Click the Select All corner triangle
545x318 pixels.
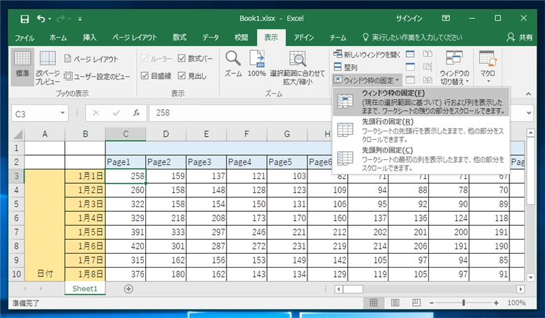pos(17,134)
